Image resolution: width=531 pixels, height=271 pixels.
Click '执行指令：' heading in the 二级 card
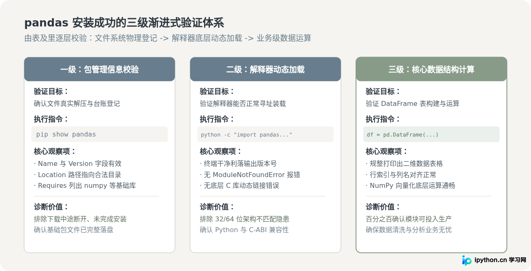(x=217, y=119)
